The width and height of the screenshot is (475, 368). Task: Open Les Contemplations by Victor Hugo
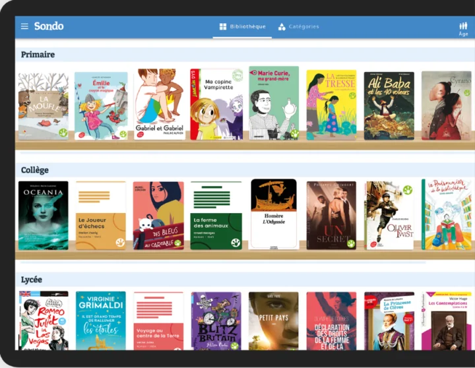click(x=447, y=321)
